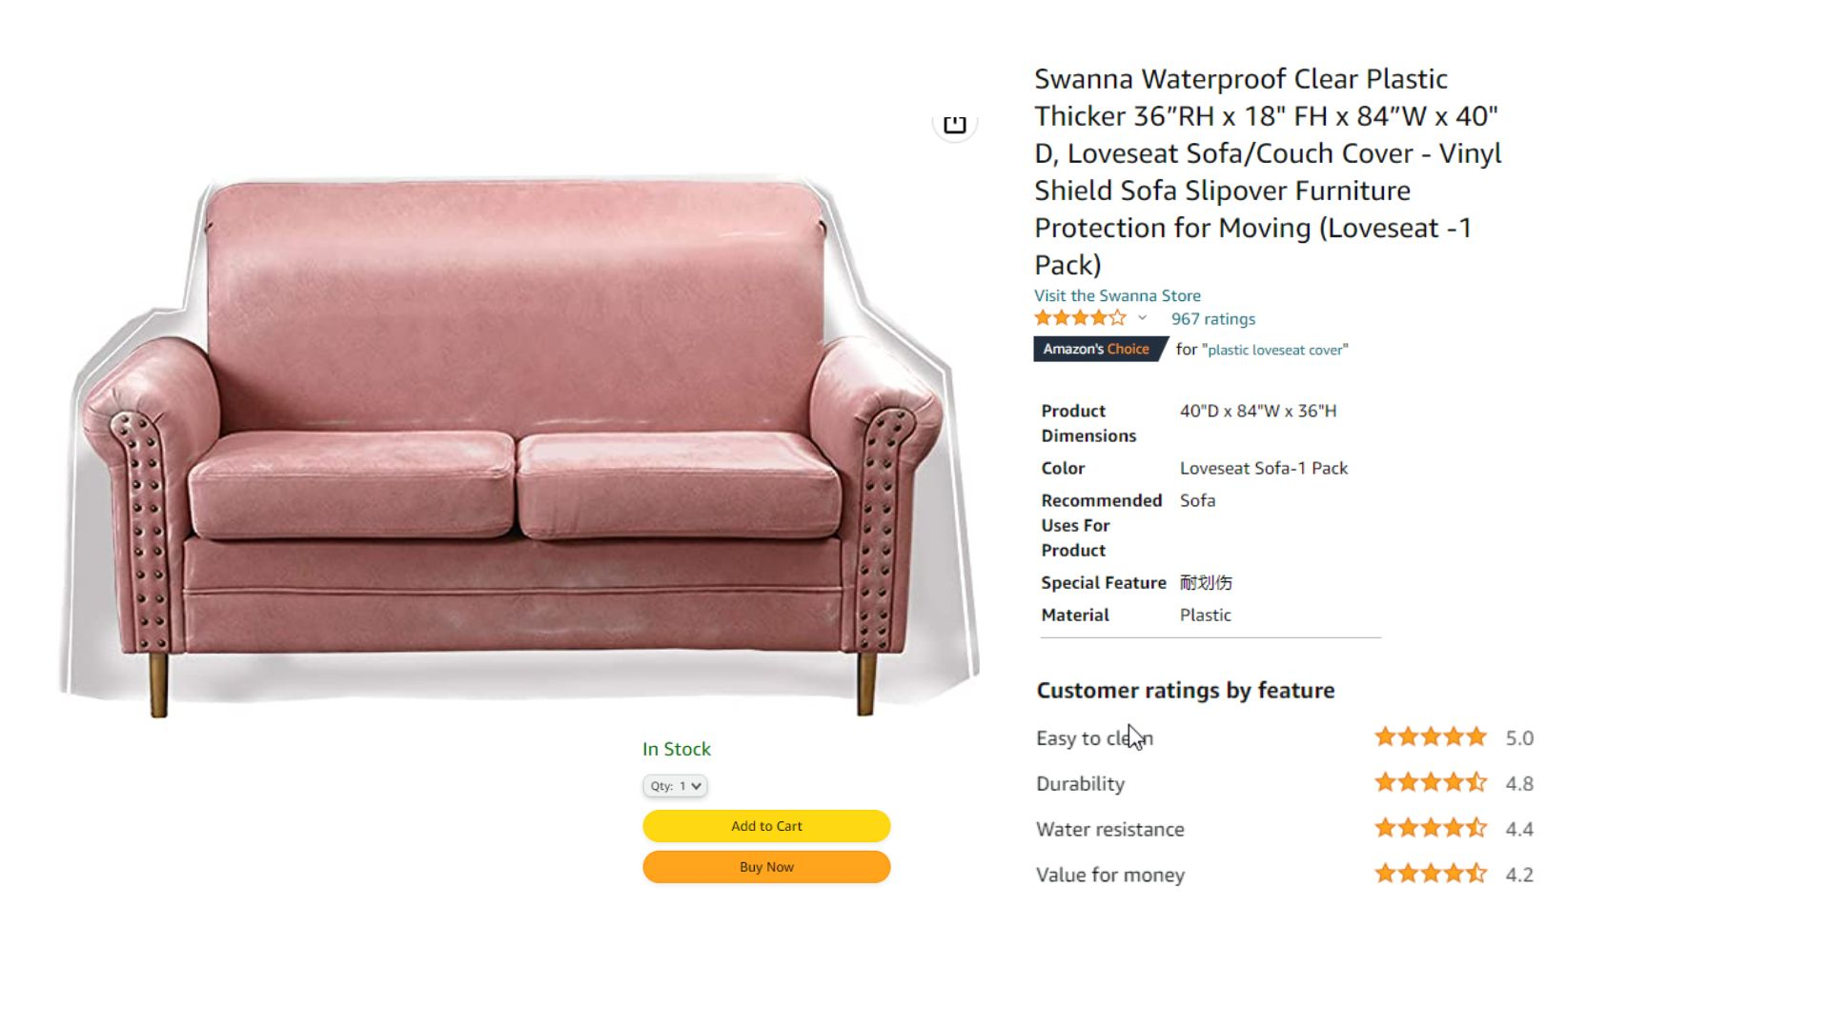Viewport: 1830px width, 1029px height.
Task: Open the 967 ratings link
Action: (x=1213, y=319)
